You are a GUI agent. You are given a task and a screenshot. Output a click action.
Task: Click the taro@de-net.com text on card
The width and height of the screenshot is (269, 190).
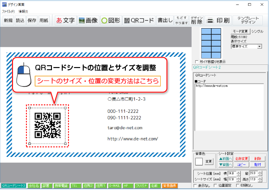(125, 128)
